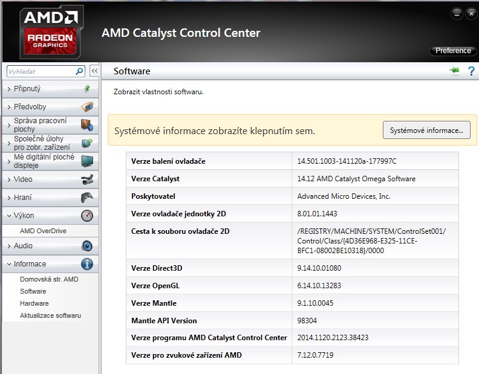Open the Preference menu button
479x374 pixels.
pos(453,51)
